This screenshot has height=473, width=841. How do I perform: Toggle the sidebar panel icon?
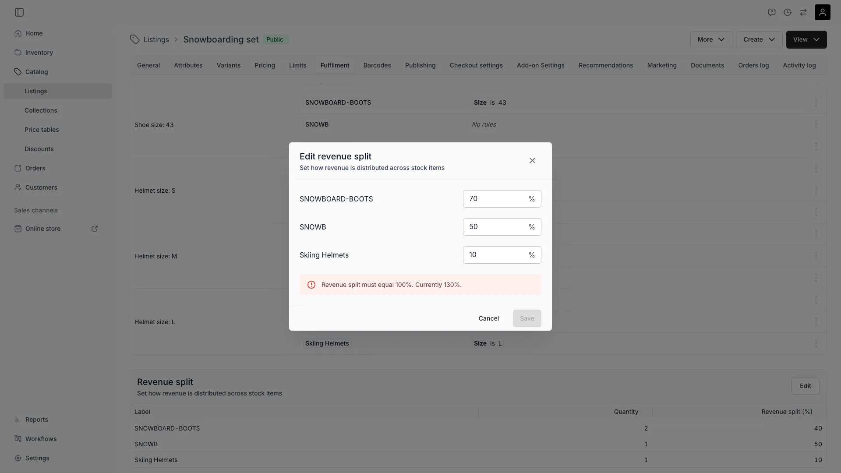[19, 12]
